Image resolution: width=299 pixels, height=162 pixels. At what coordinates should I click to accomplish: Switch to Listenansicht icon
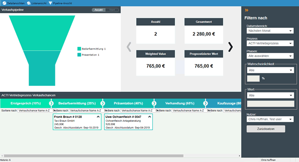29,3
